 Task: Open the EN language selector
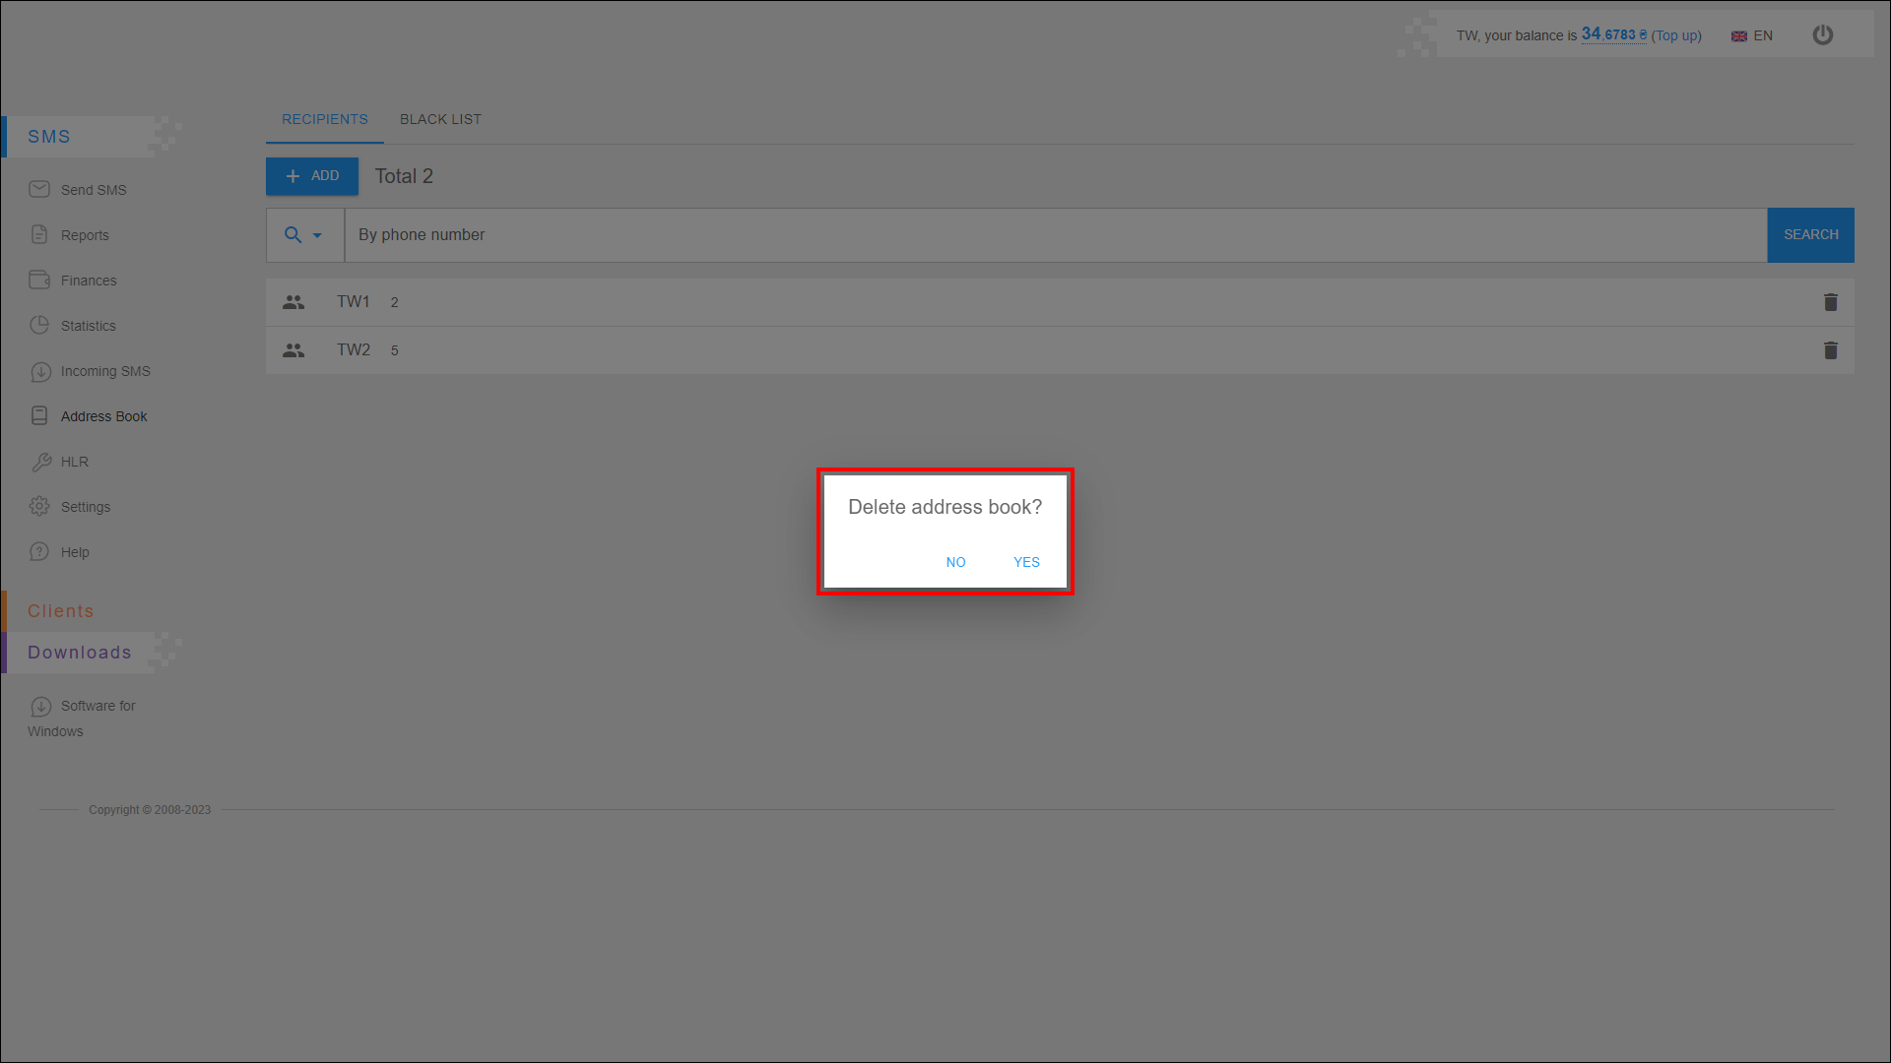pos(1752,35)
